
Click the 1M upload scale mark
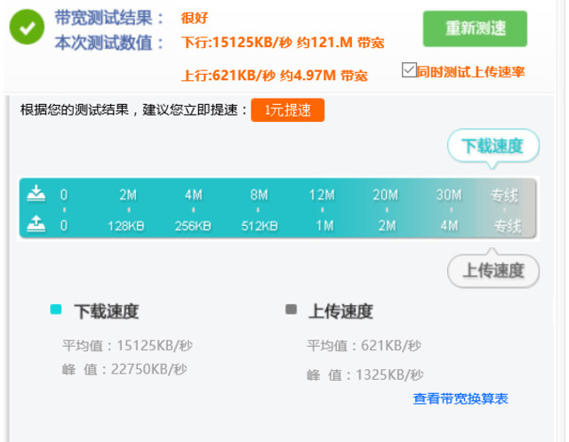pos(325,226)
